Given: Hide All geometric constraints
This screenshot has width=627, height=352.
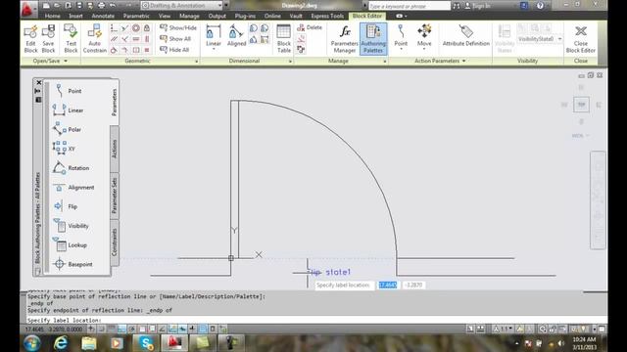Looking at the screenshot, I should 174,50.
